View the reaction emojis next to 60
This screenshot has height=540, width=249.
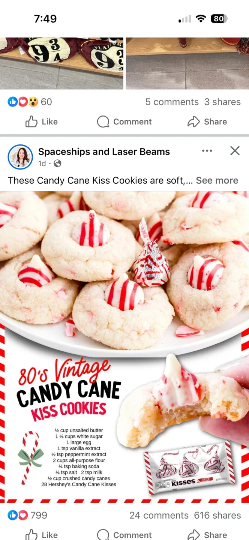tap(23, 102)
